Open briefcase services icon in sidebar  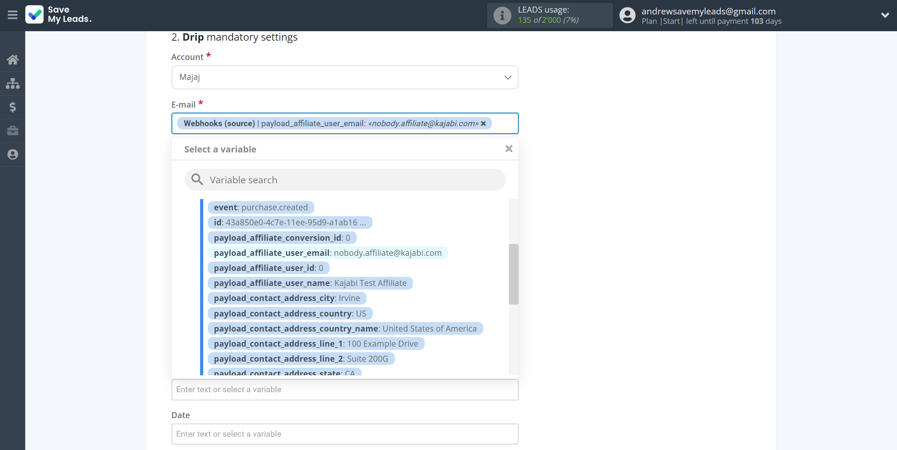tap(13, 131)
